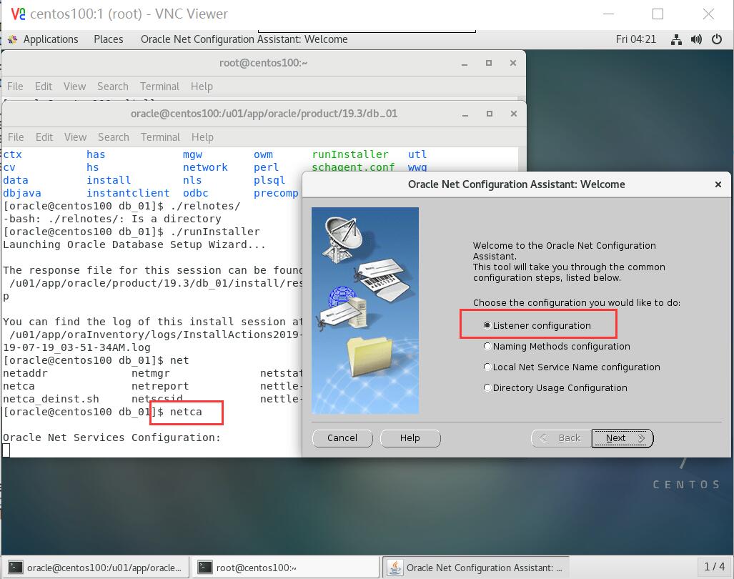Click the Applications menu foot icon
734x579 pixels.
(x=13, y=39)
